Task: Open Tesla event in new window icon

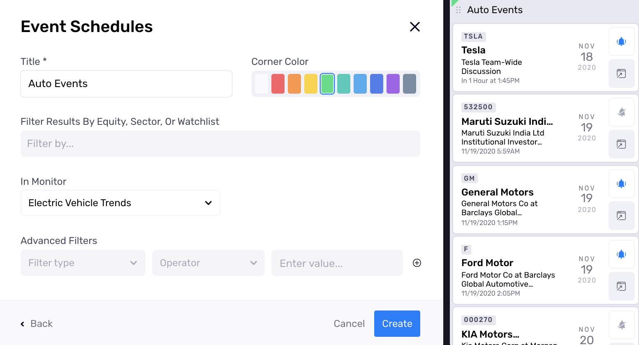Action: coord(621,74)
